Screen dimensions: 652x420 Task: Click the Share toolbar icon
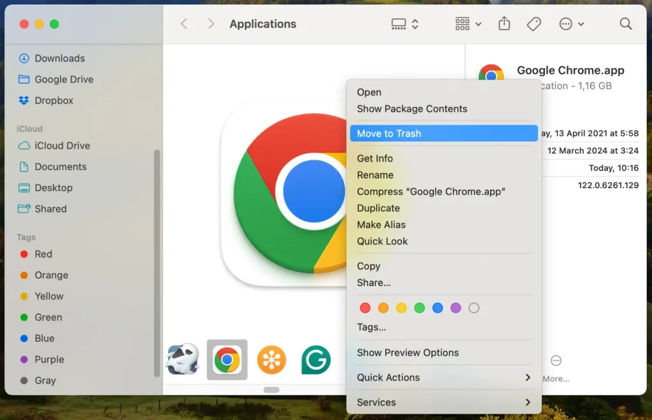point(504,24)
